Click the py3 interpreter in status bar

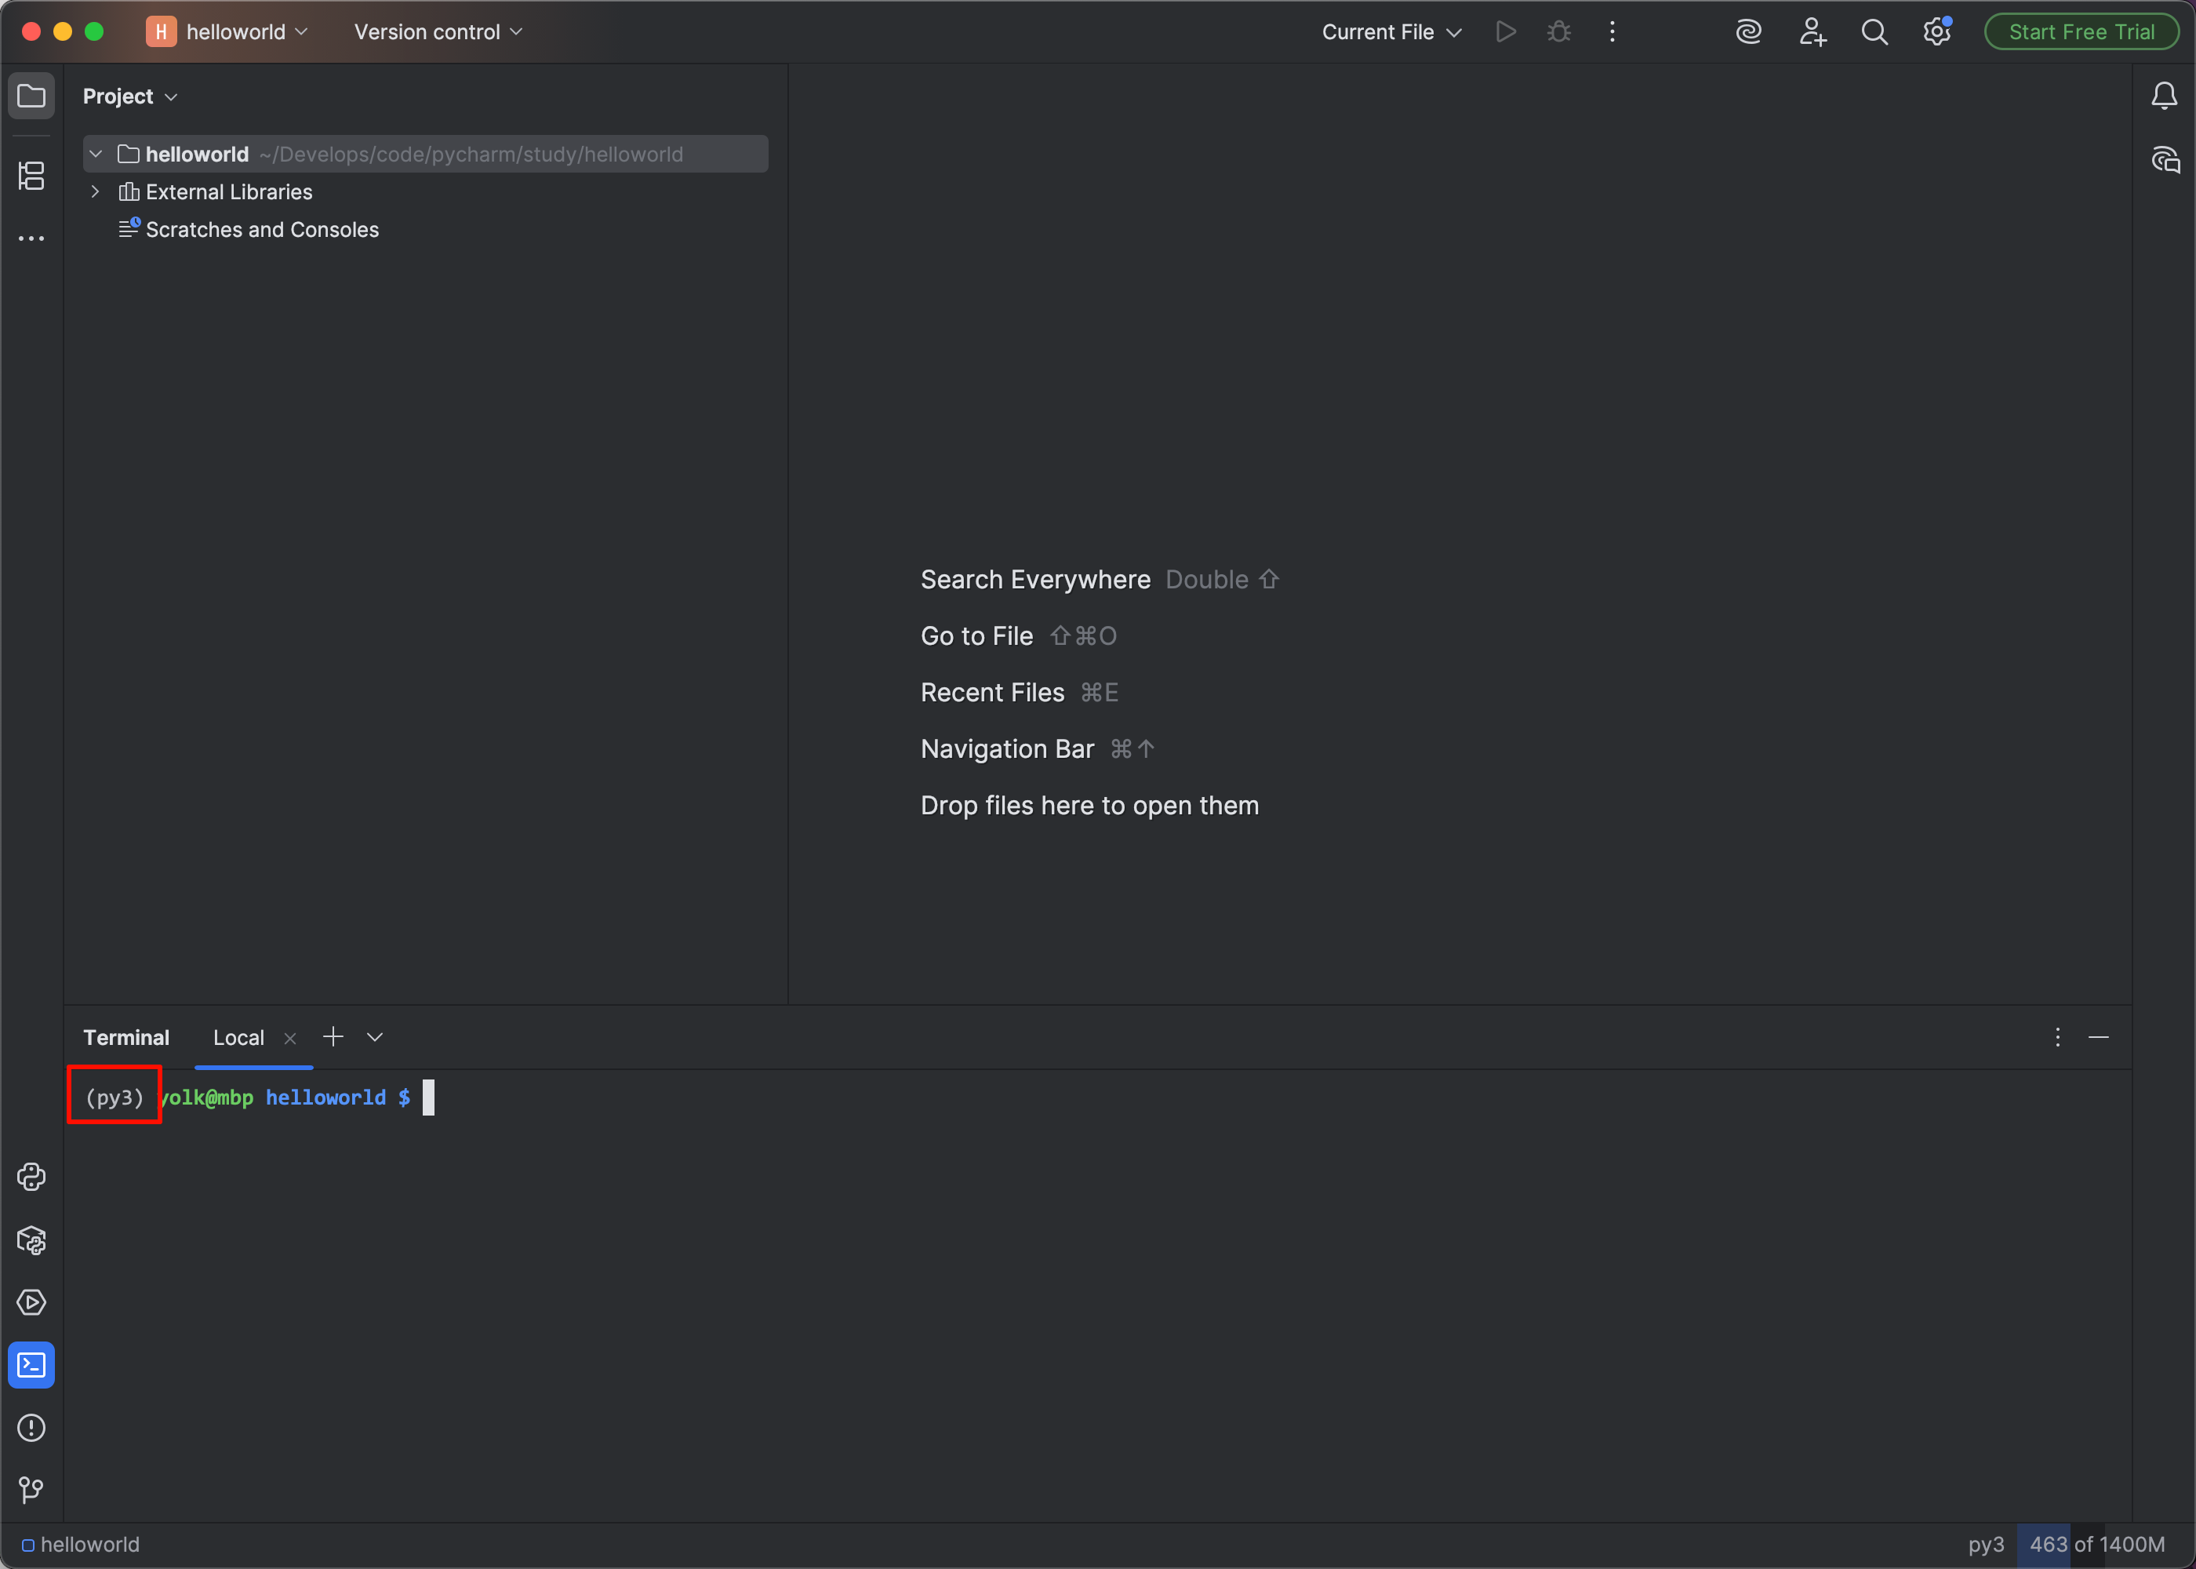click(x=1986, y=1544)
